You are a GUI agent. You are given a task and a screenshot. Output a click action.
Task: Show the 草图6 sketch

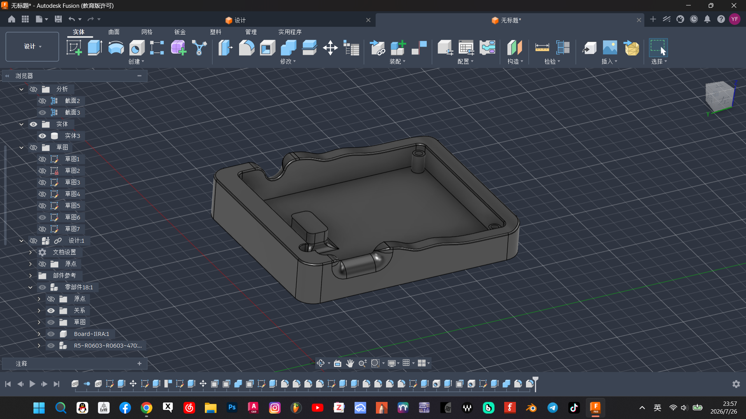point(42,217)
